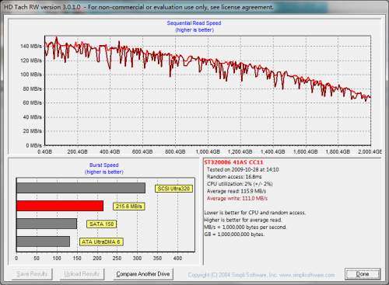Click the Upload Results button
The image size is (389, 285).
(x=82, y=274)
